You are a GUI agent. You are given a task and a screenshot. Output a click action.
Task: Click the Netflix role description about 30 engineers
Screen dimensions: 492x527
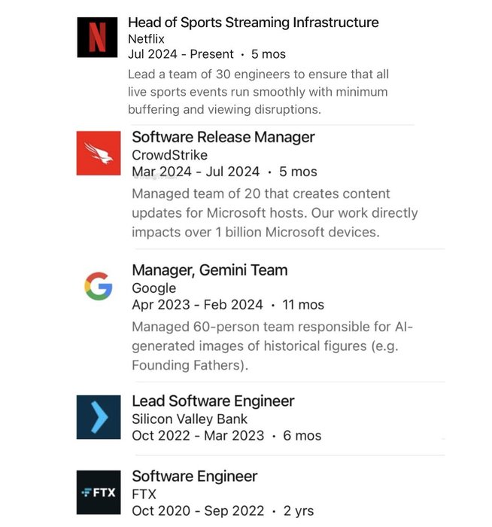point(258,92)
